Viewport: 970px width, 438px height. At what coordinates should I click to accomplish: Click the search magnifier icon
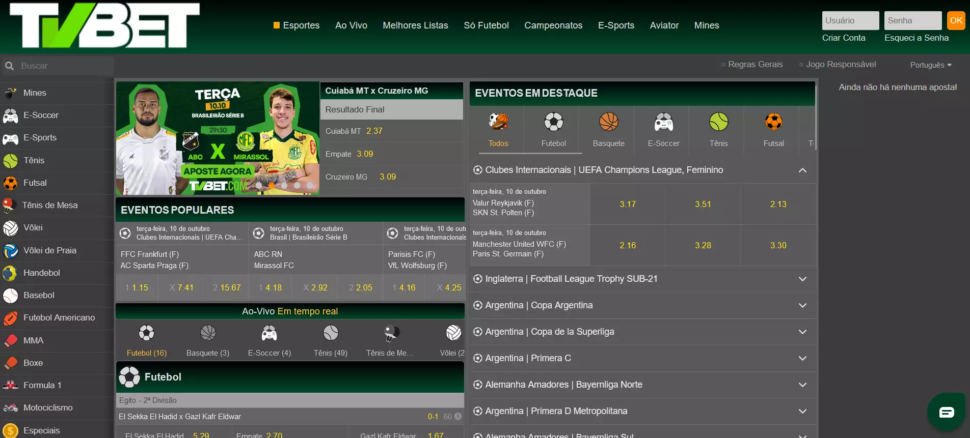click(9, 66)
